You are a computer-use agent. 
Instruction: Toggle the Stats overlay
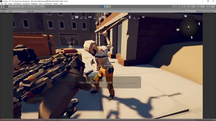206,11
